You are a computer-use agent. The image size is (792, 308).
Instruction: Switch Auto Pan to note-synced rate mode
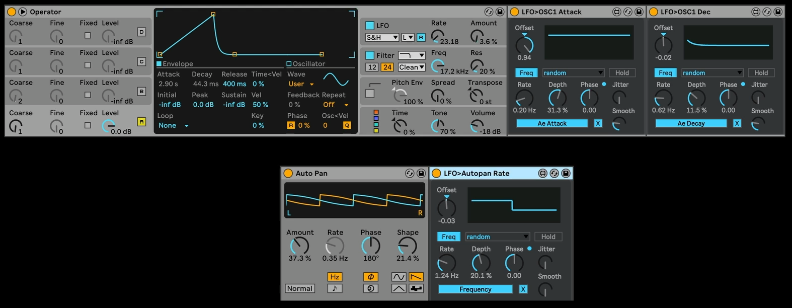[x=335, y=288]
